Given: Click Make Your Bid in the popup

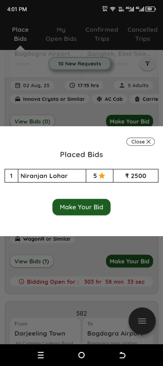Looking at the screenshot, I should point(81,207).
